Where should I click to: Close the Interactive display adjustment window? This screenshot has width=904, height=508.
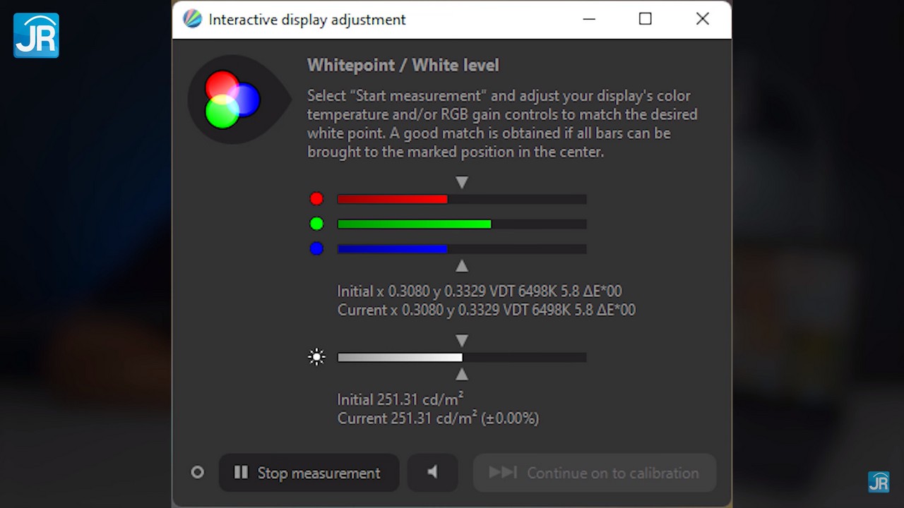(x=702, y=19)
